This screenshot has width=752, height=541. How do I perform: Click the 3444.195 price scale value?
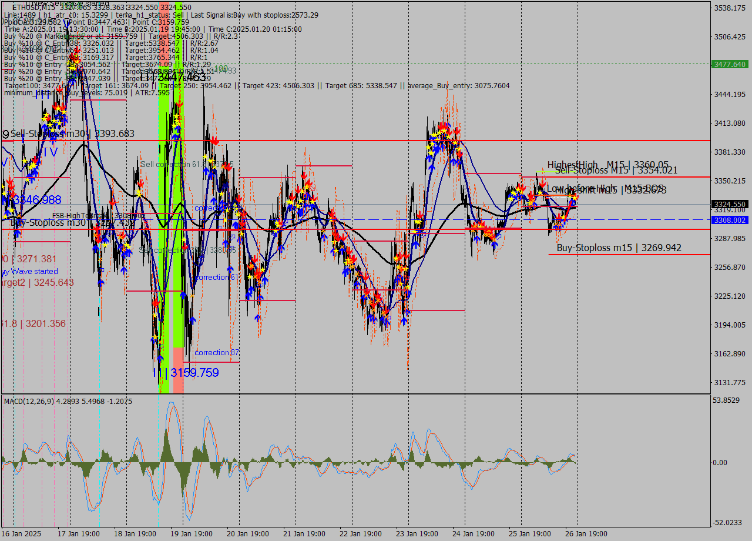tap(729, 94)
